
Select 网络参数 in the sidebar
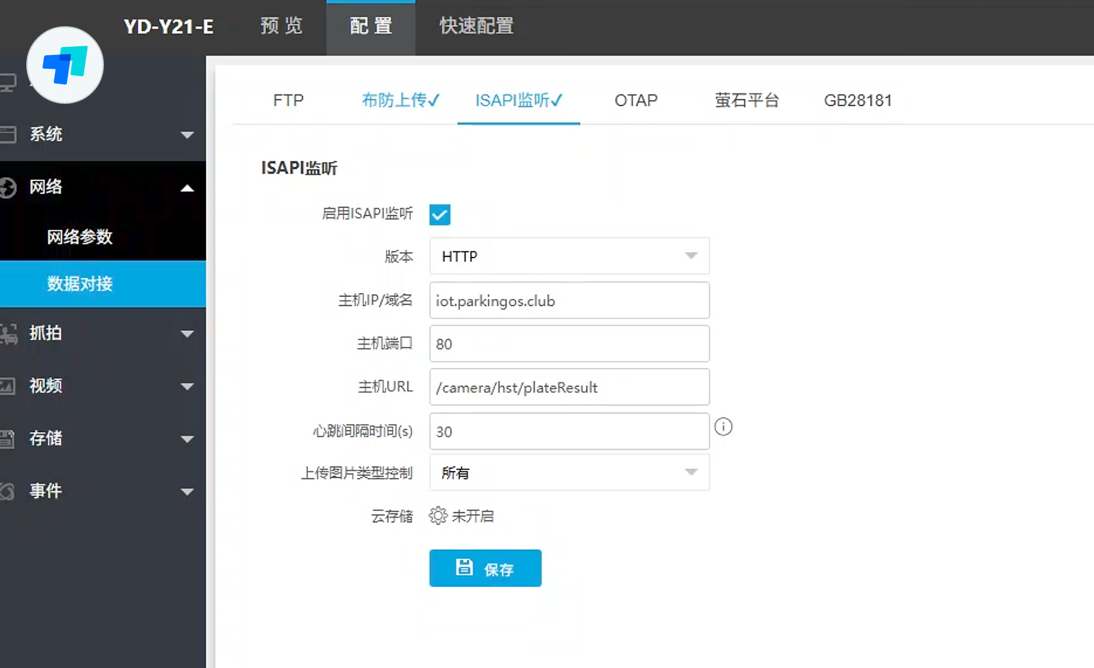[x=79, y=237]
